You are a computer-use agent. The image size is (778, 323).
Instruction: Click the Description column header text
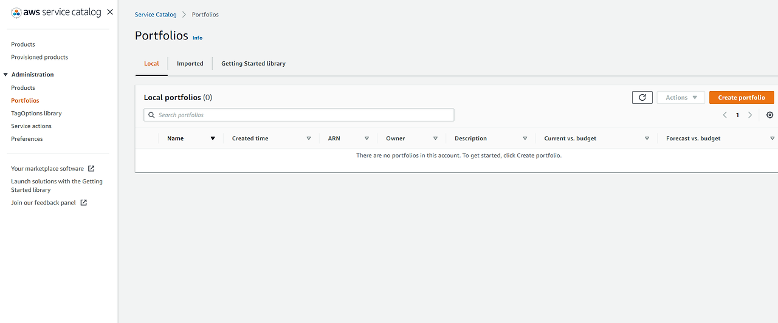point(471,138)
